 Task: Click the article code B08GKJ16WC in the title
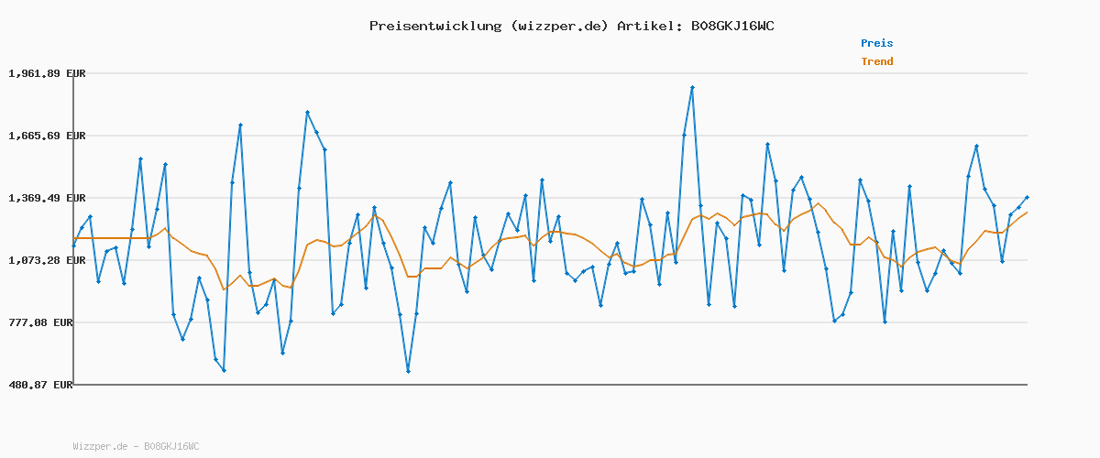coord(729,26)
